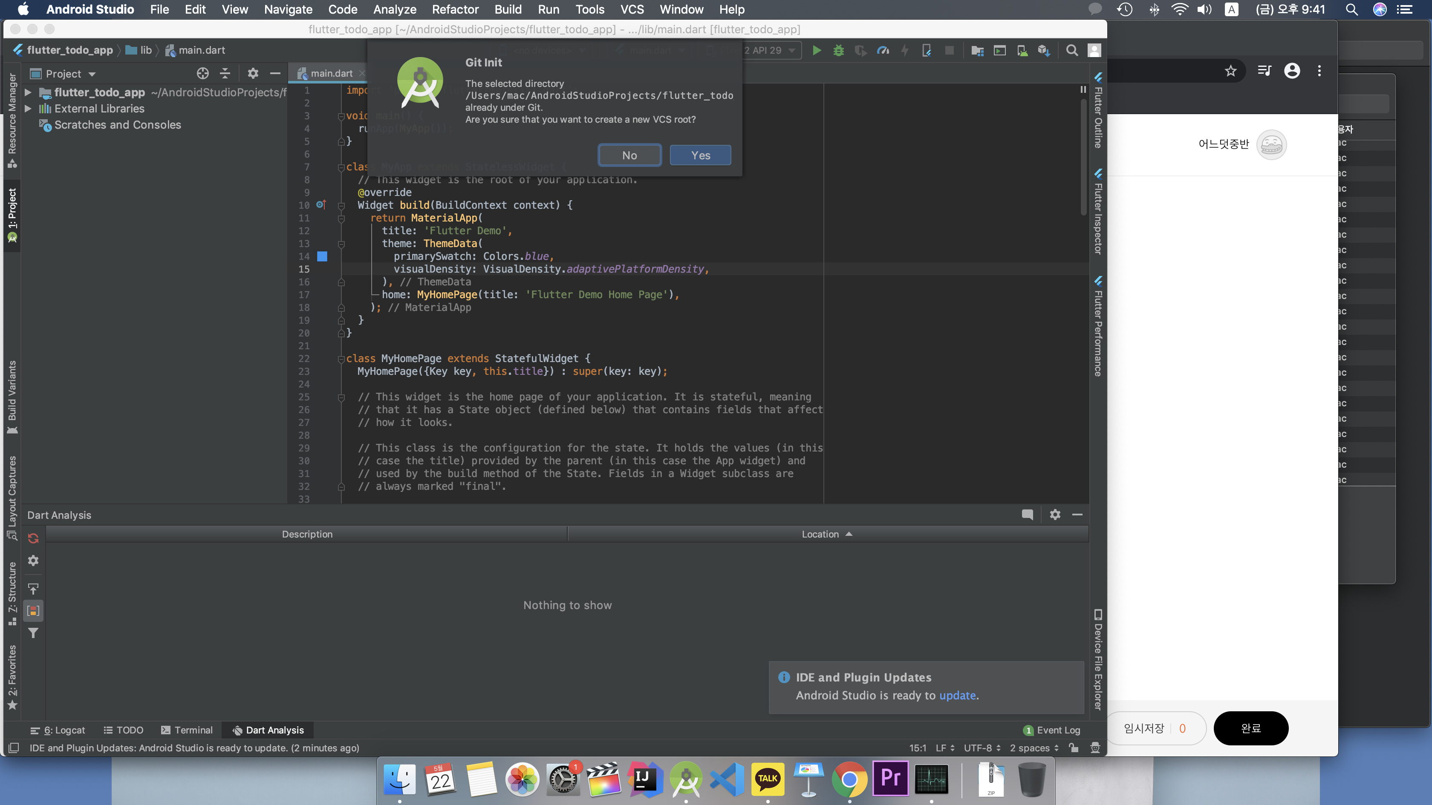Click the update link in notification
1432x805 pixels.
click(x=957, y=696)
